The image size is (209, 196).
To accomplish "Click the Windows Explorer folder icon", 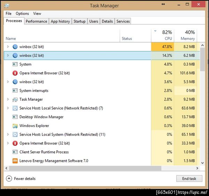I will click(x=15, y=126).
